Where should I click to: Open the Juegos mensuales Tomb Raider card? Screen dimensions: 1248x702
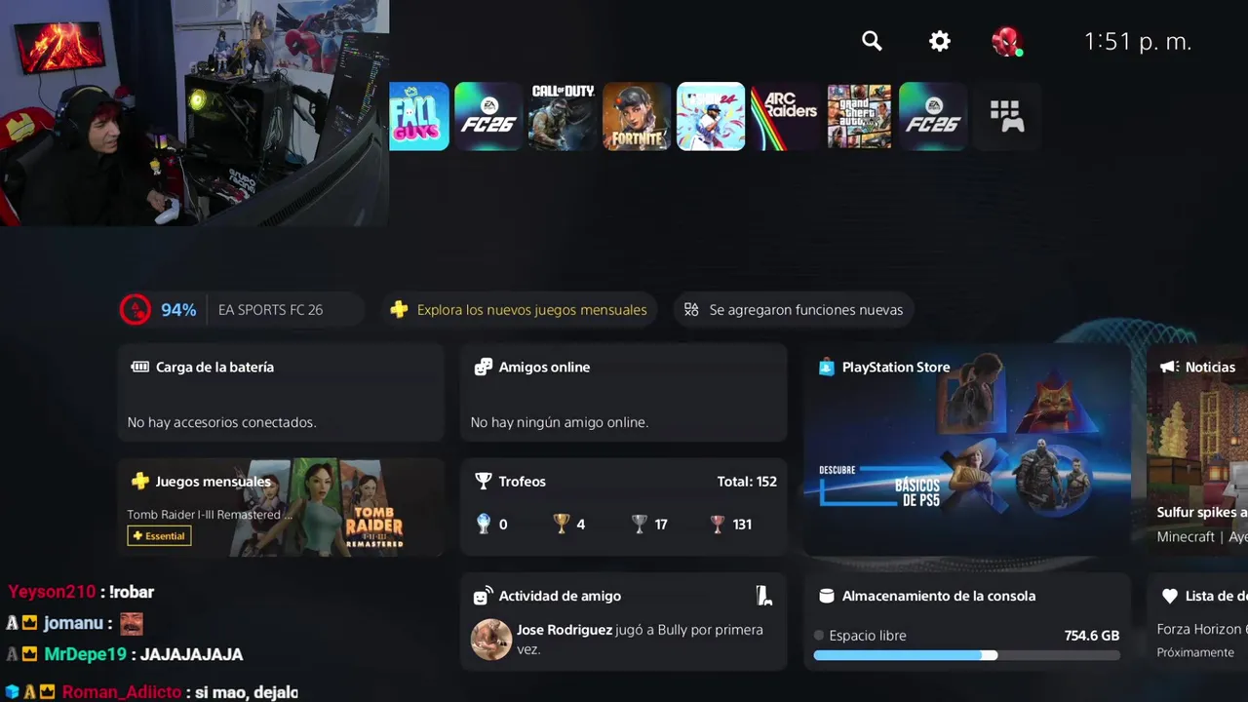(281, 507)
